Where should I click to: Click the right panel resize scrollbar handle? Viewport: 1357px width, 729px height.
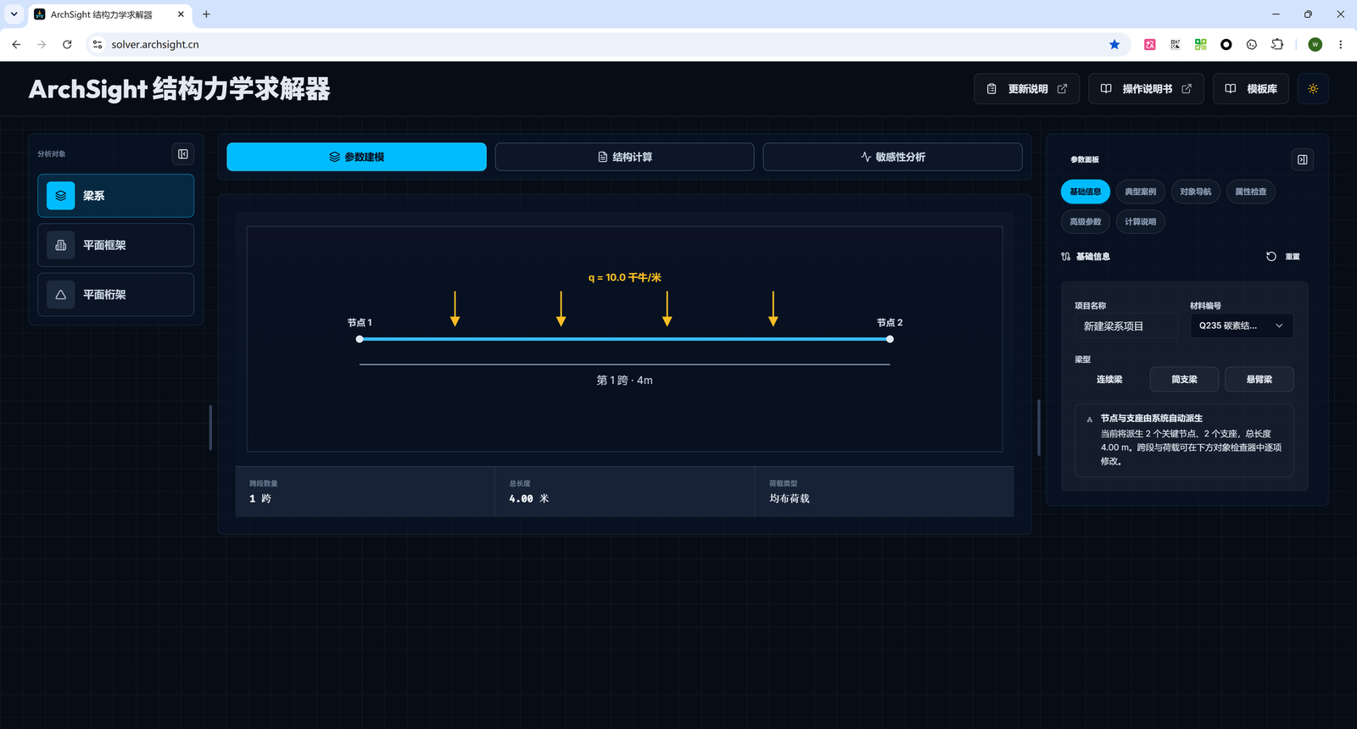[1039, 427]
